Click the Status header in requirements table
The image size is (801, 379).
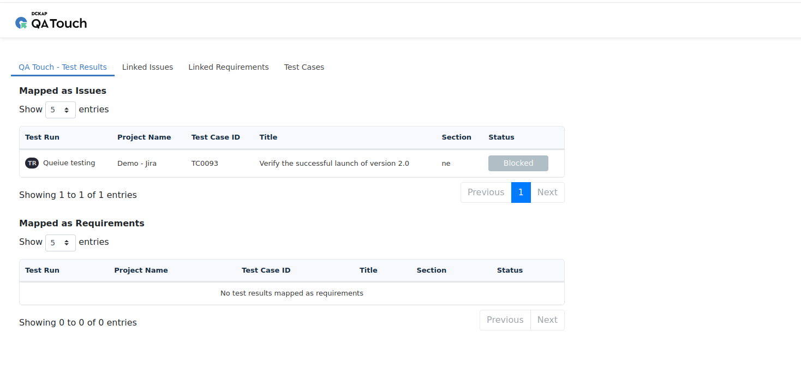click(x=510, y=270)
